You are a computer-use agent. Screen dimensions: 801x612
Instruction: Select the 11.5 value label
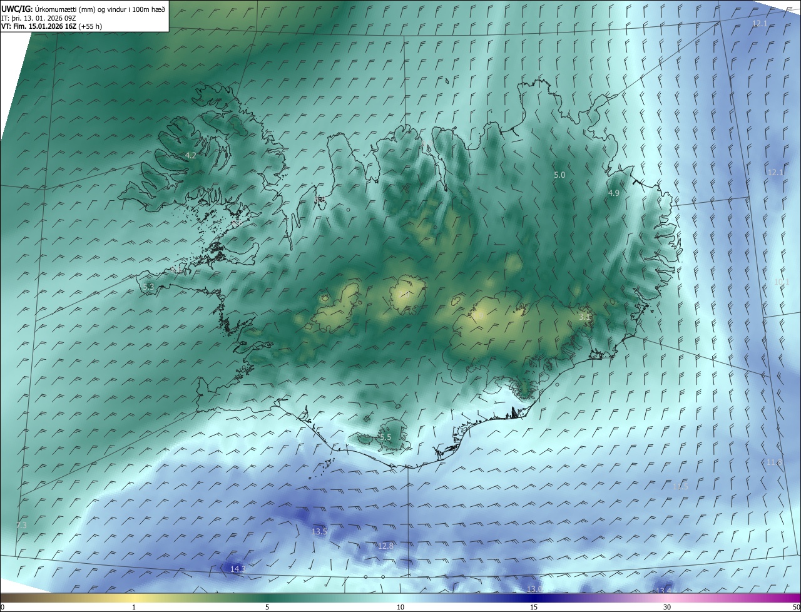(680, 486)
